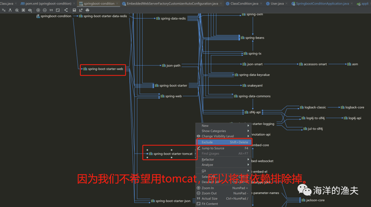Click the export diagram toolbar icon
This screenshot has height=207, width=371.
click(81, 10)
